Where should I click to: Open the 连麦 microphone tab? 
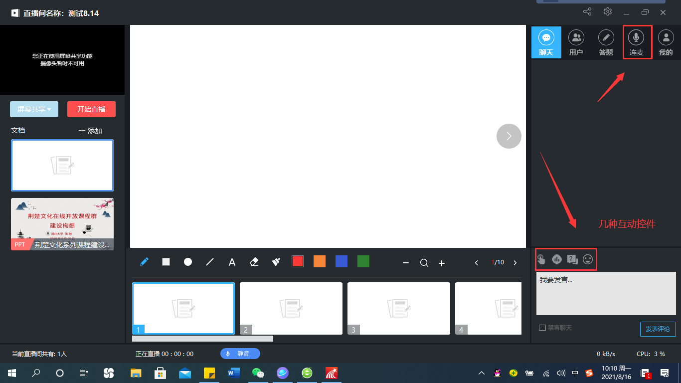(x=636, y=43)
